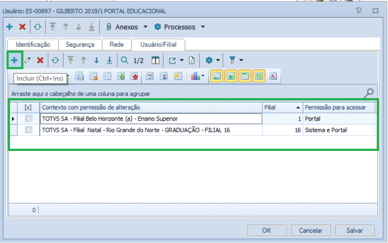
Task: Click the export arrow-box icon in grid toolbar
Action: [x=172, y=60]
